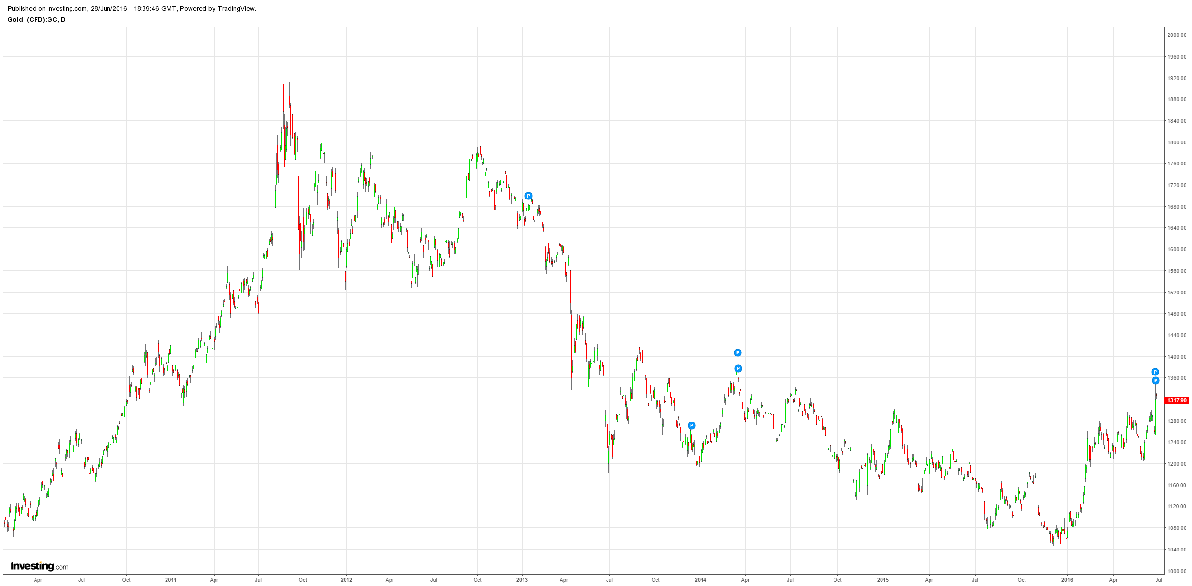Select the 2016 year label on time axis
This screenshot has width=1192, height=586.
[1067, 580]
